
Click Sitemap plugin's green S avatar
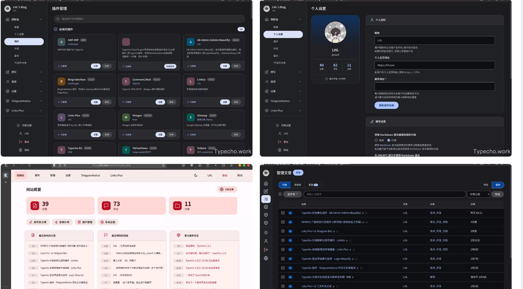(x=190, y=117)
